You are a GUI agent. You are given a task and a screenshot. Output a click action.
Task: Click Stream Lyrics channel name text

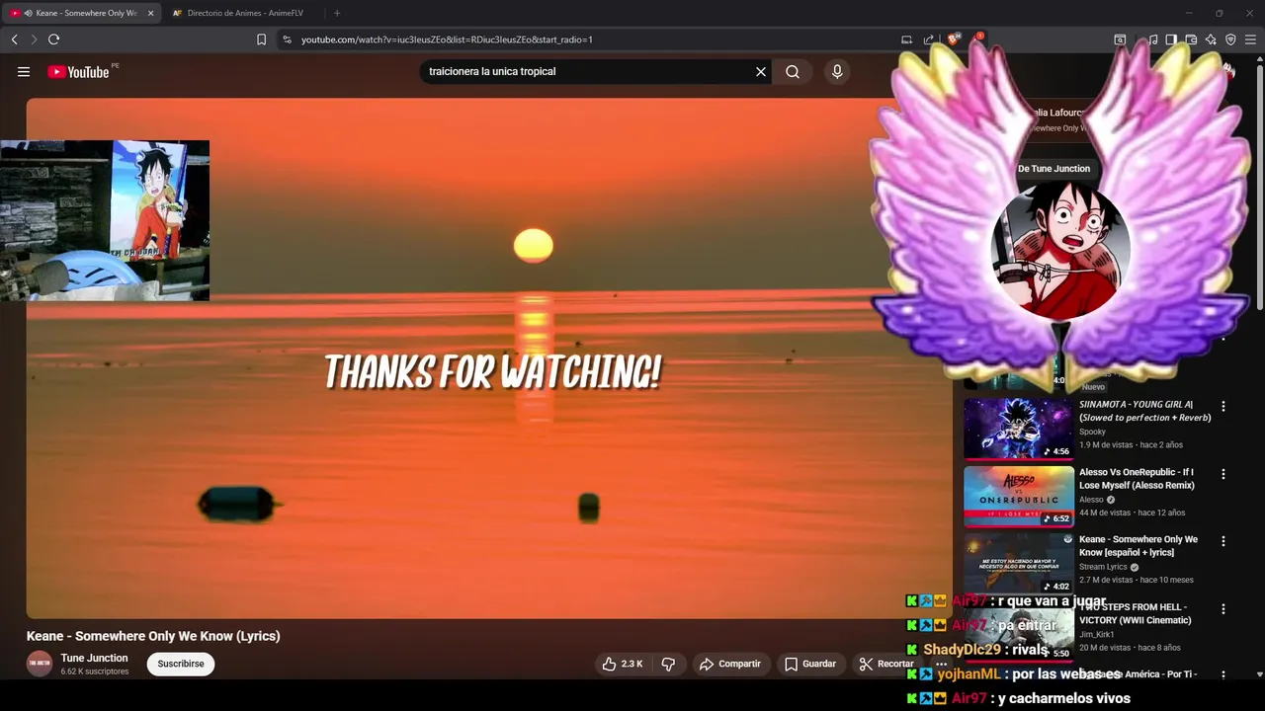[x=1103, y=567]
